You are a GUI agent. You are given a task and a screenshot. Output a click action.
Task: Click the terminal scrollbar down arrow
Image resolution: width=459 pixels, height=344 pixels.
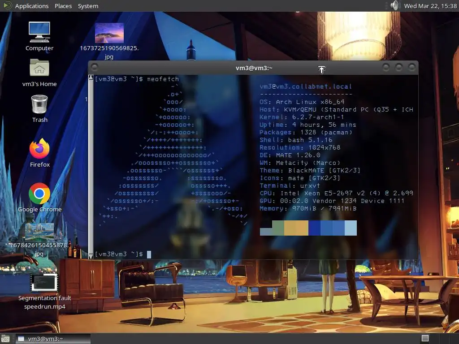coord(91,256)
